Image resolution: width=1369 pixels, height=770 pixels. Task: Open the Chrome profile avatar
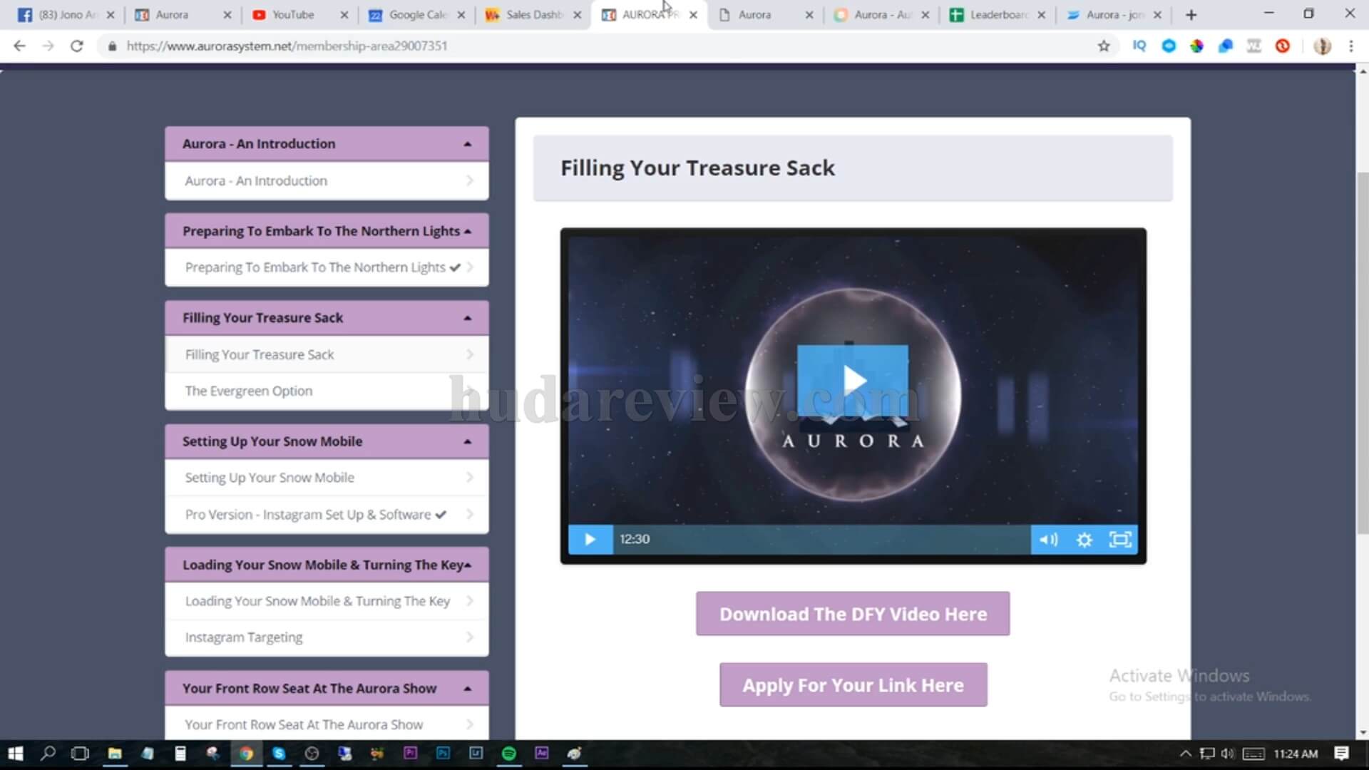pyautogui.click(x=1323, y=46)
